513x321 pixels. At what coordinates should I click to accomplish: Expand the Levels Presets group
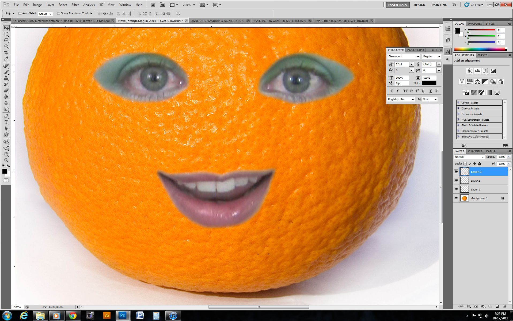[x=458, y=102]
